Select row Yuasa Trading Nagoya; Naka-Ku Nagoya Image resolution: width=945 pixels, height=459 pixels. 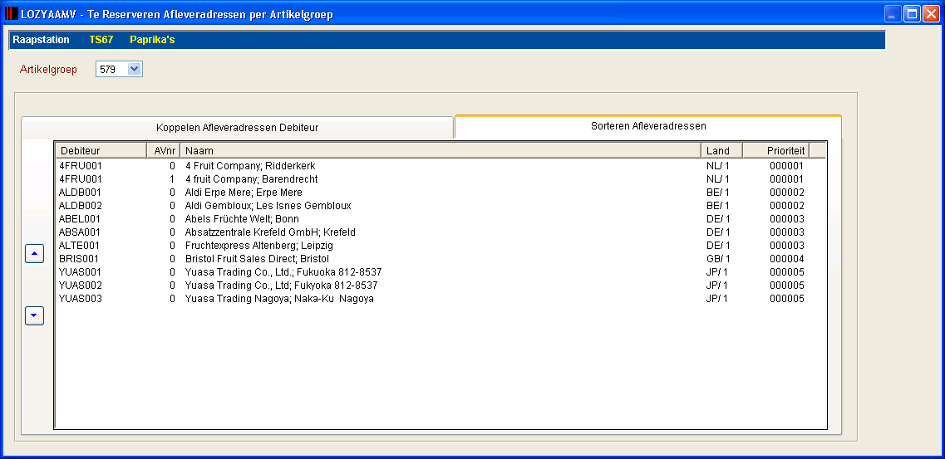tap(440, 298)
